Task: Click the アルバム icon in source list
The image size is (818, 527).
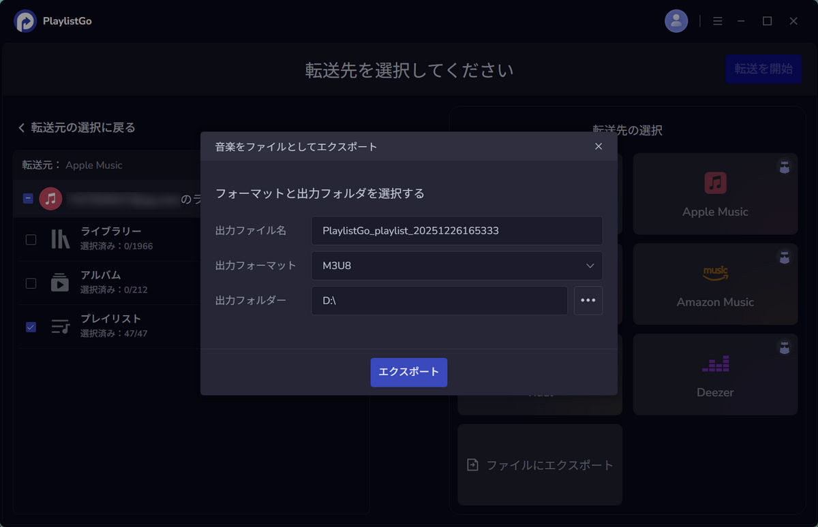Action: [61, 283]
